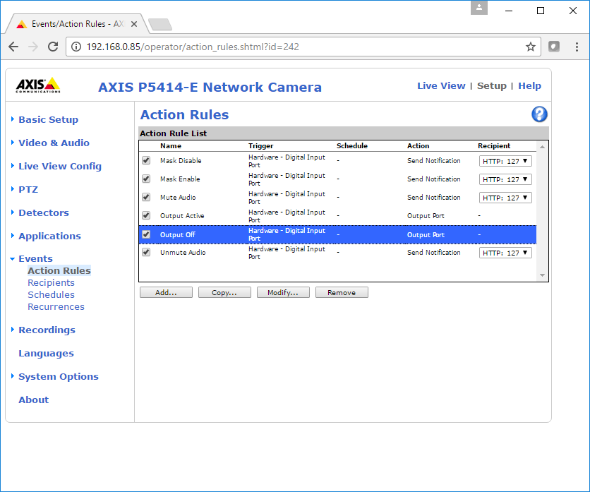
Task: Expand the System Options menu
Action: (59, 377)
